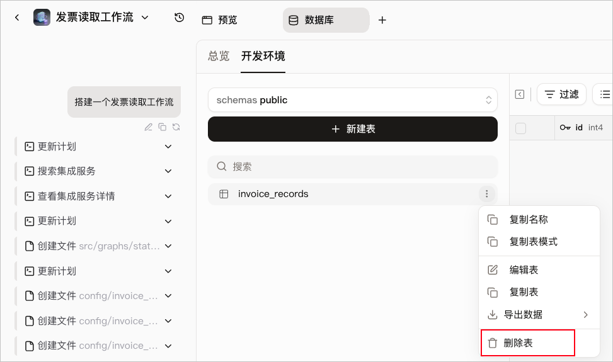This screenshot has width=613, height=362.
Task: Click the 新建表 button
Action: pyautogui.click(x=353, y=129)
